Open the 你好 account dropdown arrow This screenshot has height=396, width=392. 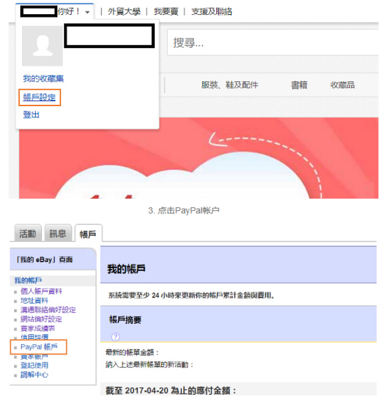point(87,12)
